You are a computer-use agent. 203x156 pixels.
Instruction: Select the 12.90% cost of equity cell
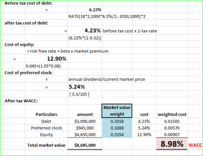(46, 58)
